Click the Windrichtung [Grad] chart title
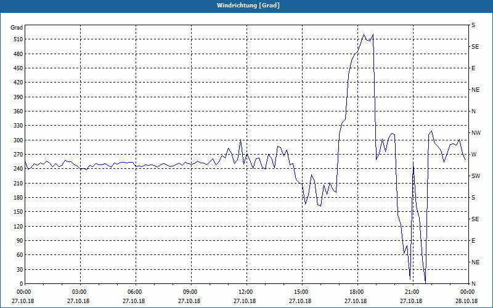 (248, 6)
